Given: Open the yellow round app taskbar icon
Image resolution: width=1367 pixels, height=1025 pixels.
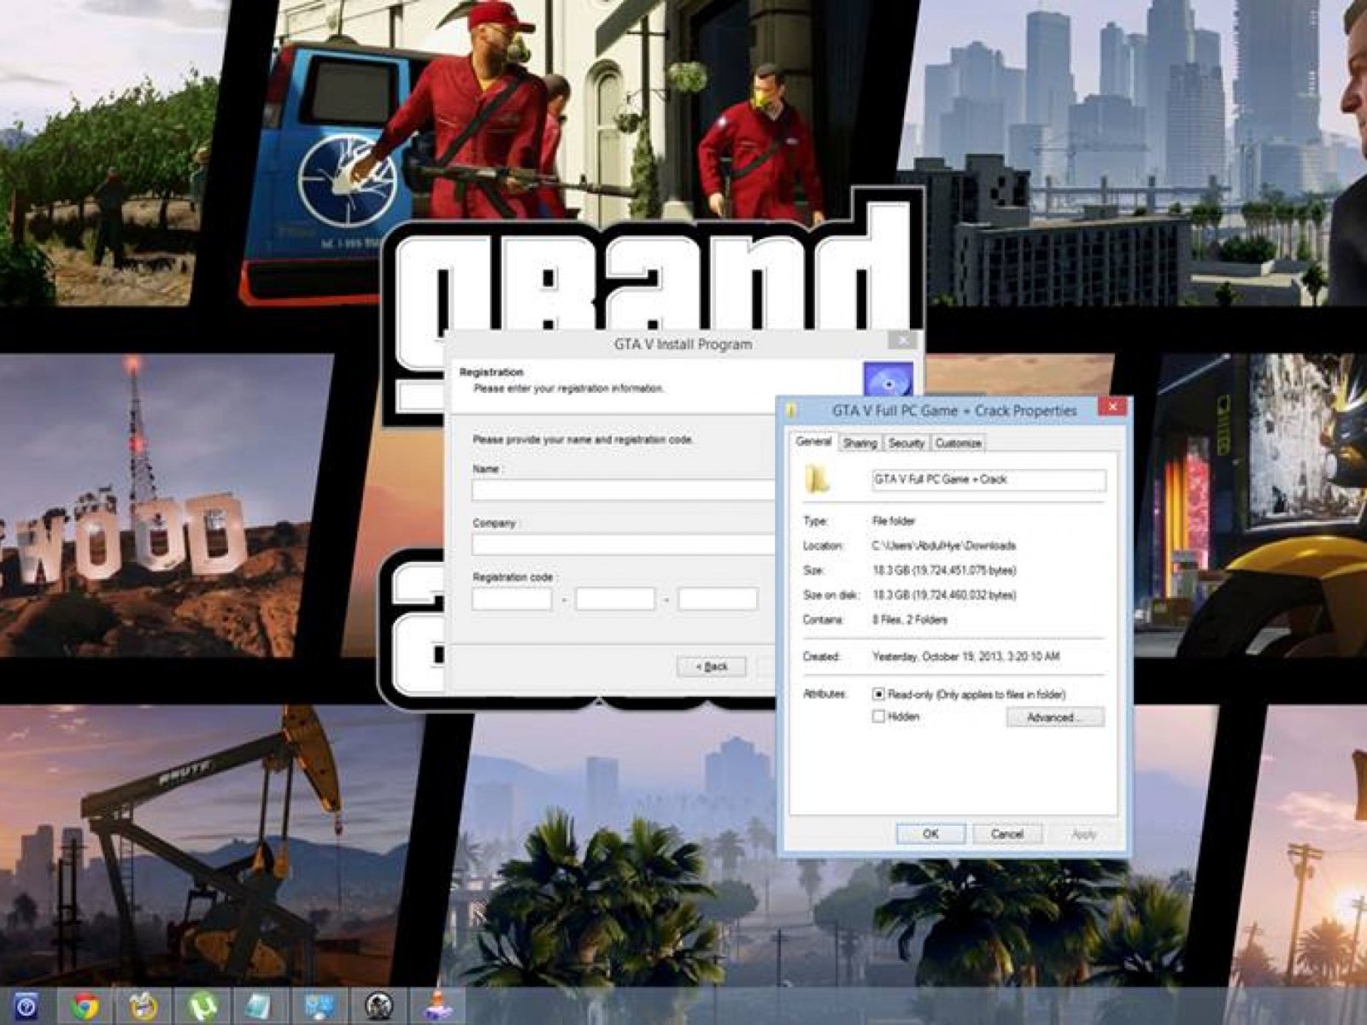Looking at the screenshot, I should pos(144,1007).
